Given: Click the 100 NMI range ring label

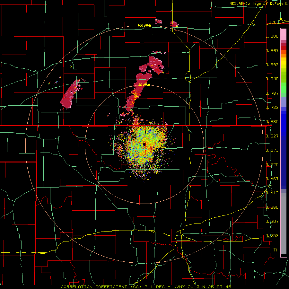Looking at the screenshot, I should pyautogui.click(x=144, y=25).
